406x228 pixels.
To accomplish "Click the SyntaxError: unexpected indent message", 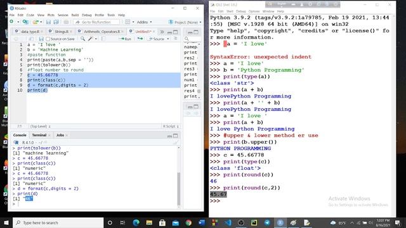I will (x=261, y=57).
